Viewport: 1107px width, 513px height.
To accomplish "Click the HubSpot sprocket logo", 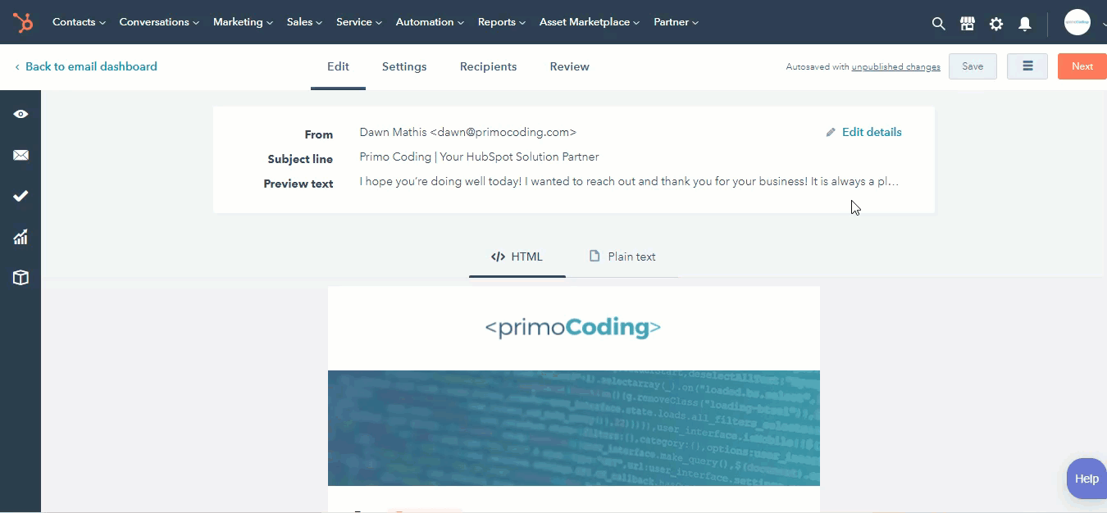I will [x=22, y=22].
